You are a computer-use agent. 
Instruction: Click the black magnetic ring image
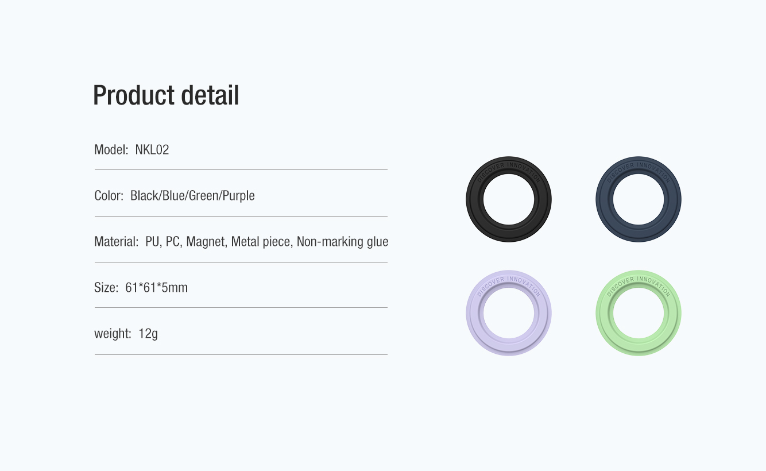click(x=509, y=199)
